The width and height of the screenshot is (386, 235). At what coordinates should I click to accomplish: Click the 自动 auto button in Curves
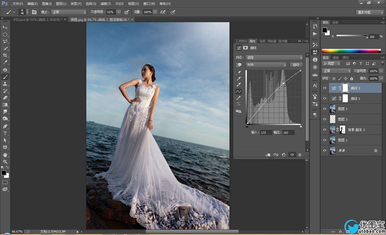point(296,65)
